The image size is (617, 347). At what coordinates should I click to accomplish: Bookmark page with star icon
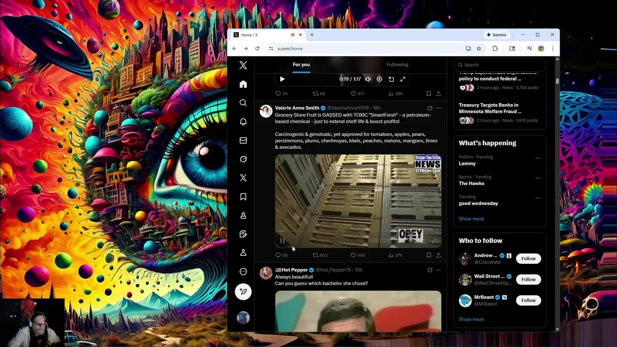[x=479, y=49]
